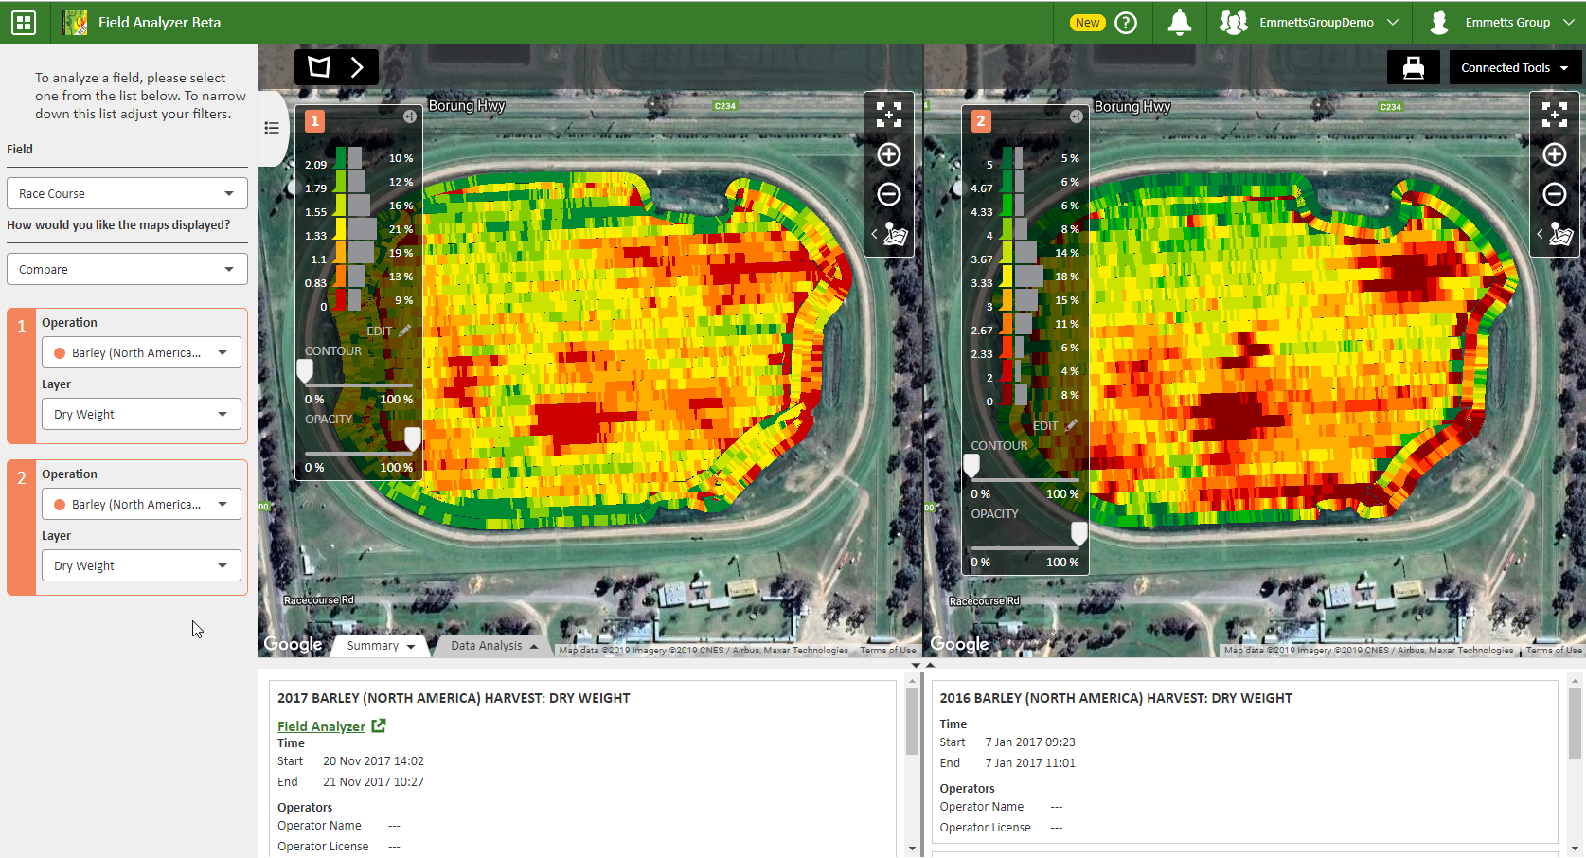Image resolution: width=1586 pixels, height=858 pixels.
Task: Open Operation 2 Barley dropdown
Action: pos(141,504)
